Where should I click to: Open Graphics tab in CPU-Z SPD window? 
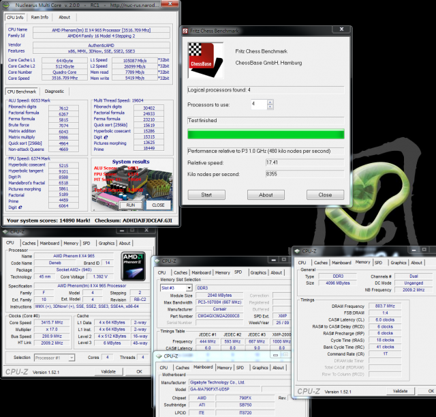tap(258, 273)
